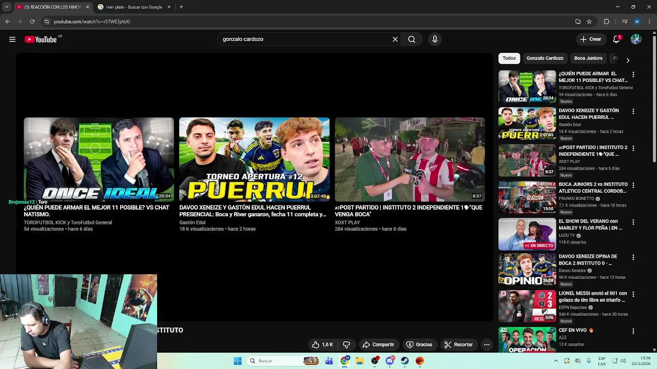Click the Recortar clip button

pos(458,345)
